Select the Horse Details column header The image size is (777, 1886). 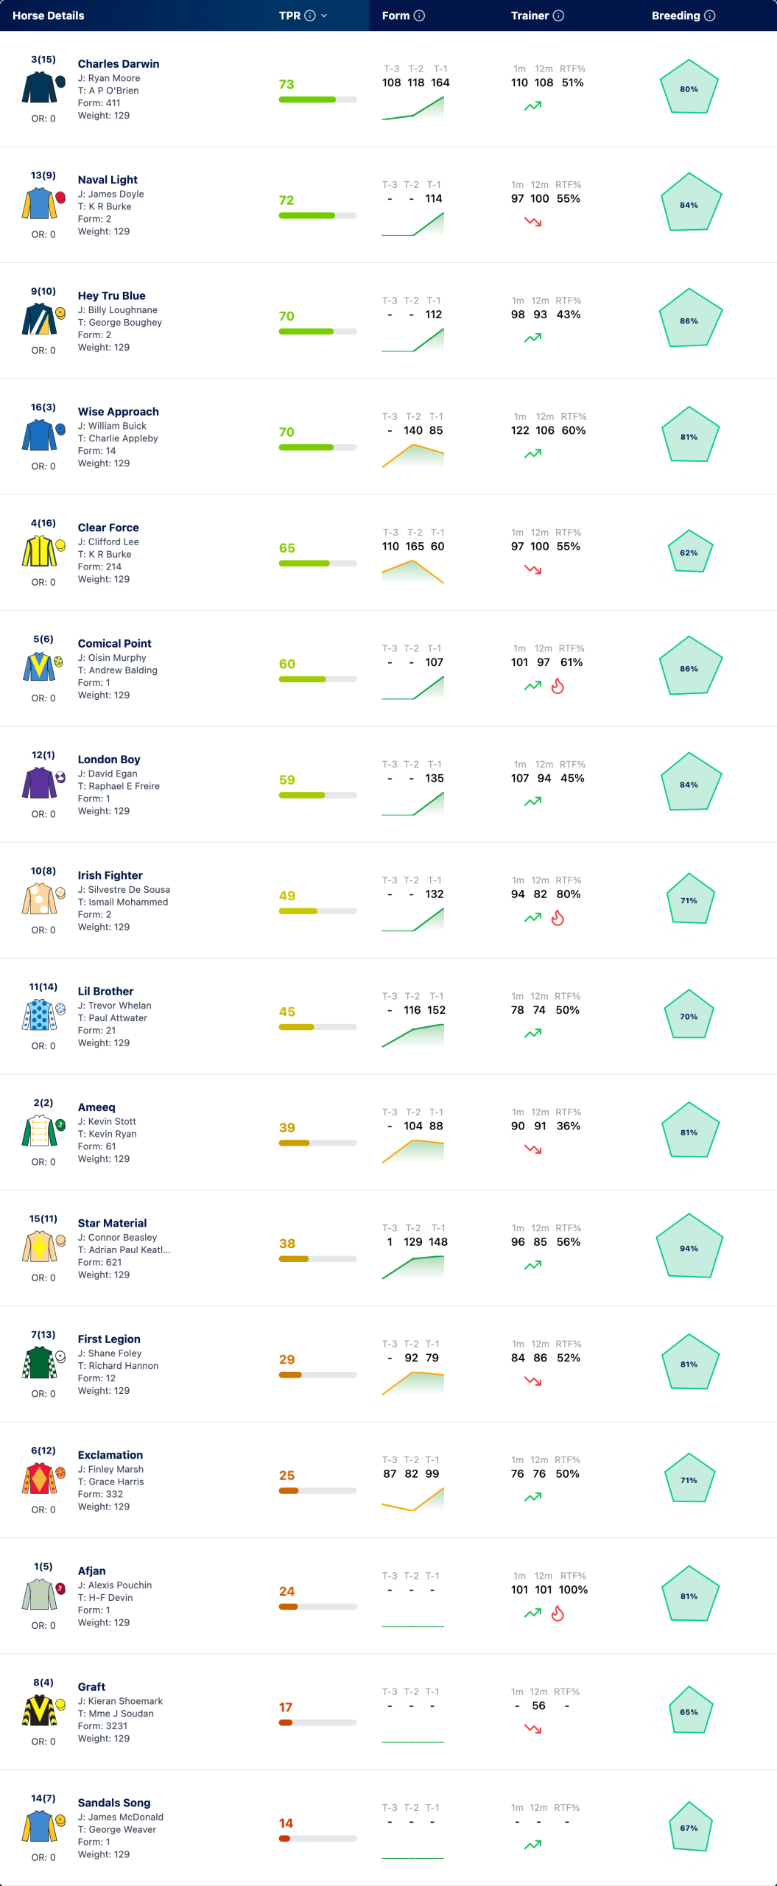tap(49, 15)
